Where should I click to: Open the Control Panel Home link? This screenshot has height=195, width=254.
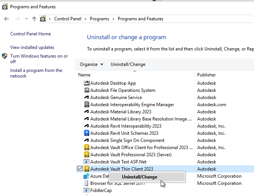click(30, 34)
